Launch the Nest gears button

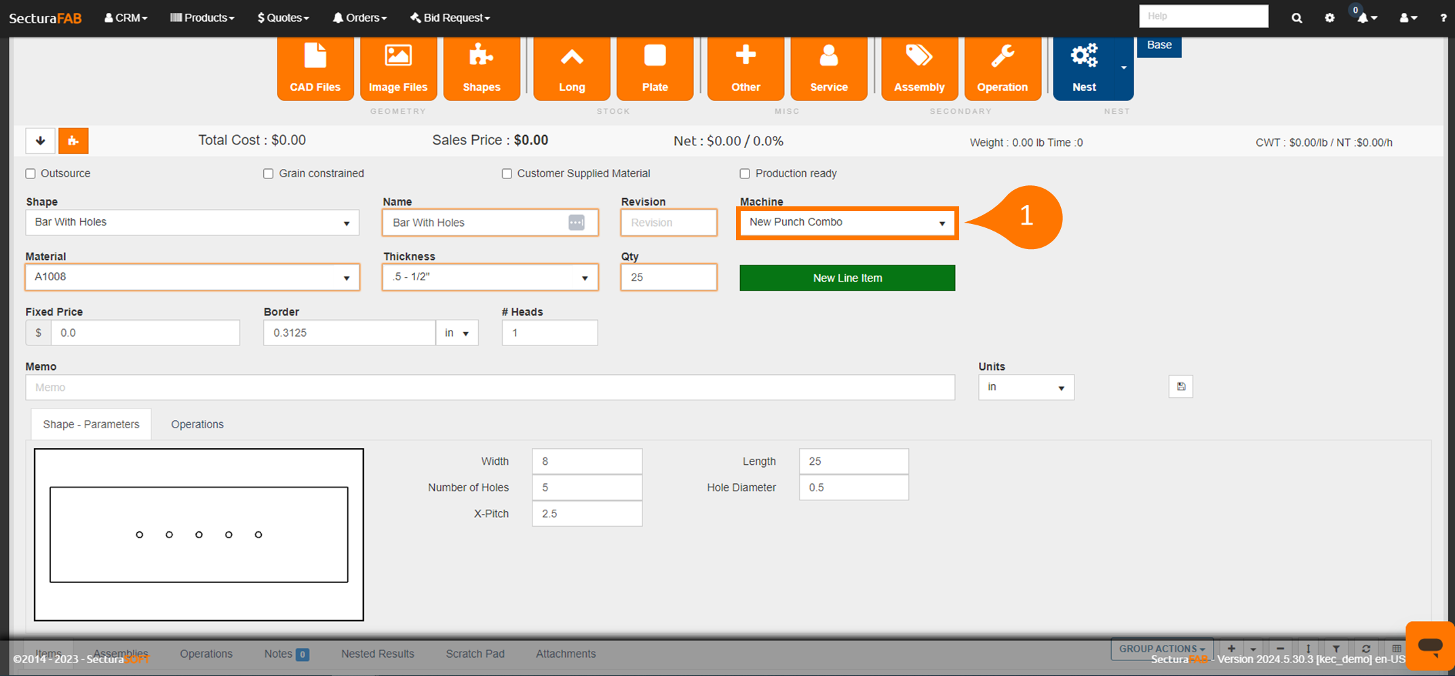1083,68
